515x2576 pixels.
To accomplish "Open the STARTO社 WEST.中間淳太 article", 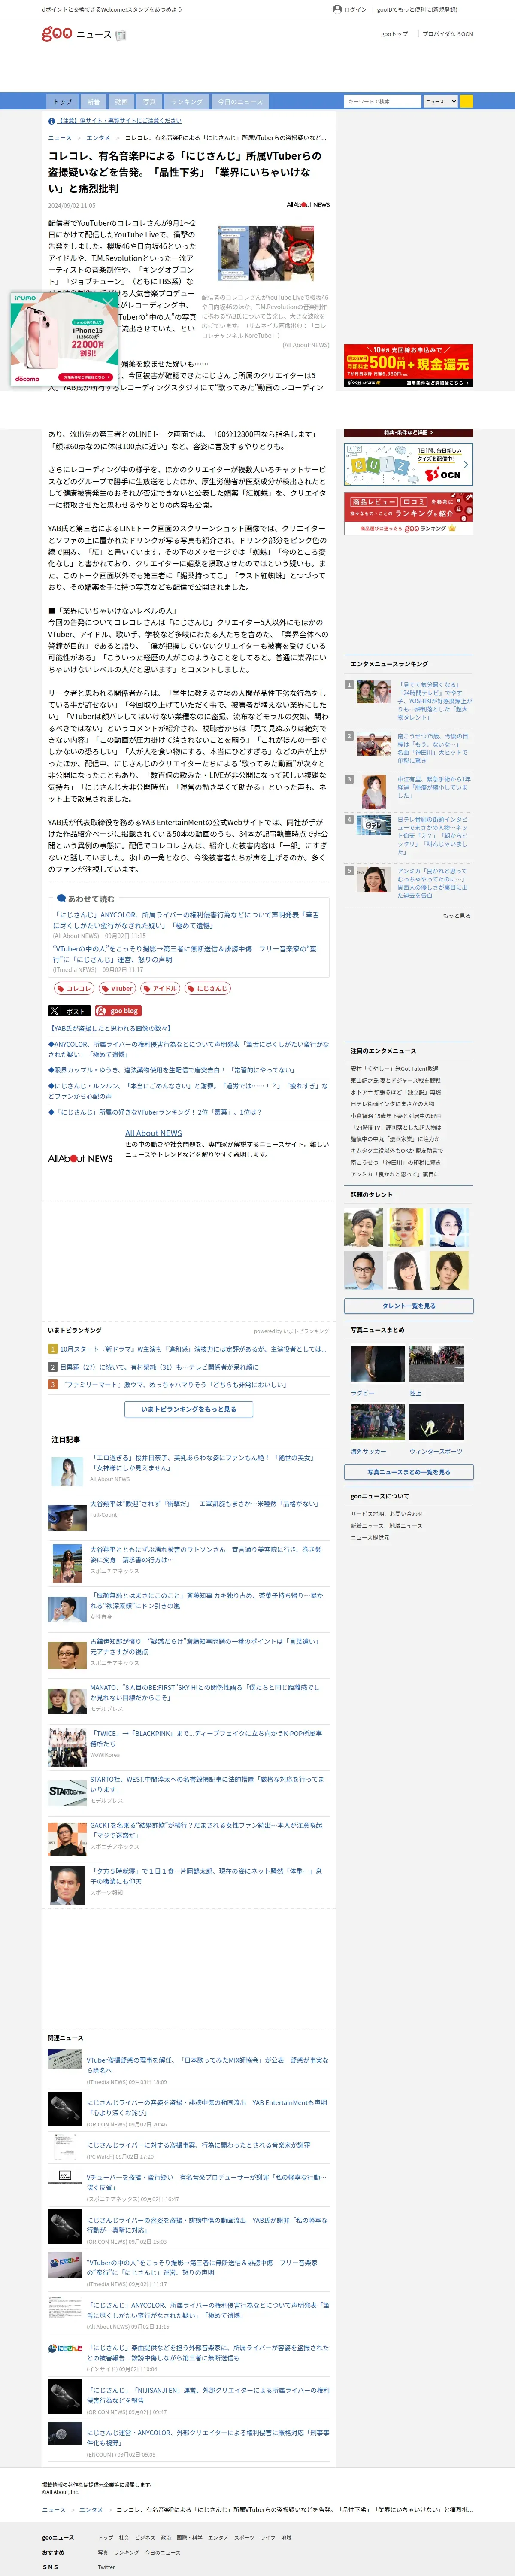I will (x=206, y=1783).
